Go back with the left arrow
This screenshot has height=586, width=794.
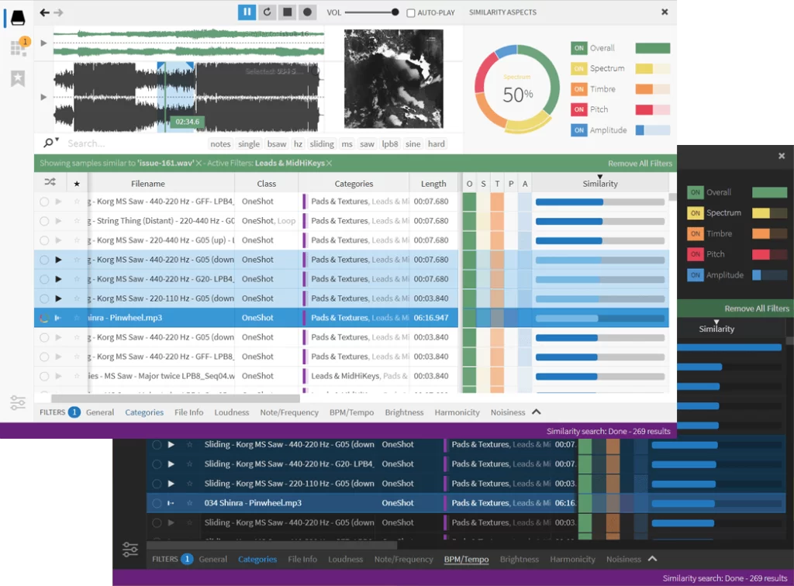[x=44, y=12]
